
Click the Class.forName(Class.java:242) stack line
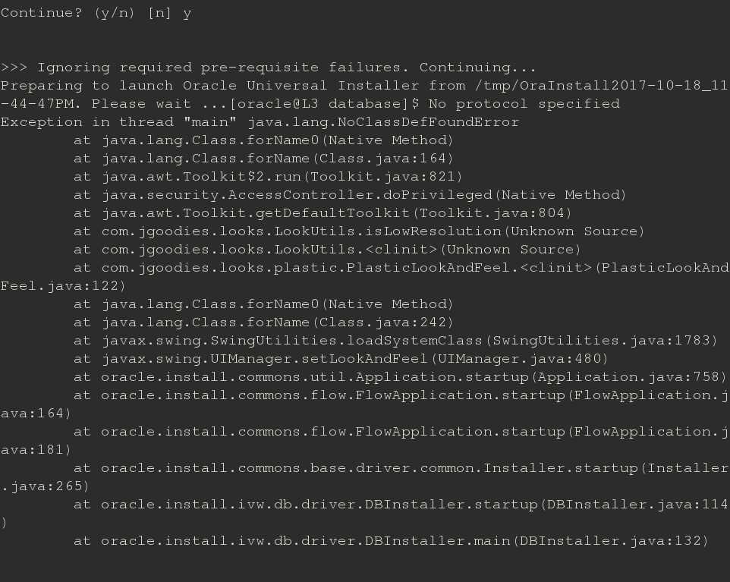(x=263, y=322)
